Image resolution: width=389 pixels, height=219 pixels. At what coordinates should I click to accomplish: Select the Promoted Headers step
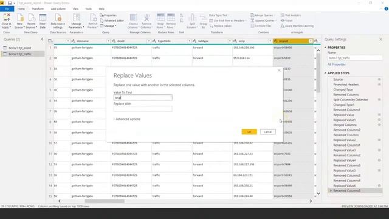[346, 85]
